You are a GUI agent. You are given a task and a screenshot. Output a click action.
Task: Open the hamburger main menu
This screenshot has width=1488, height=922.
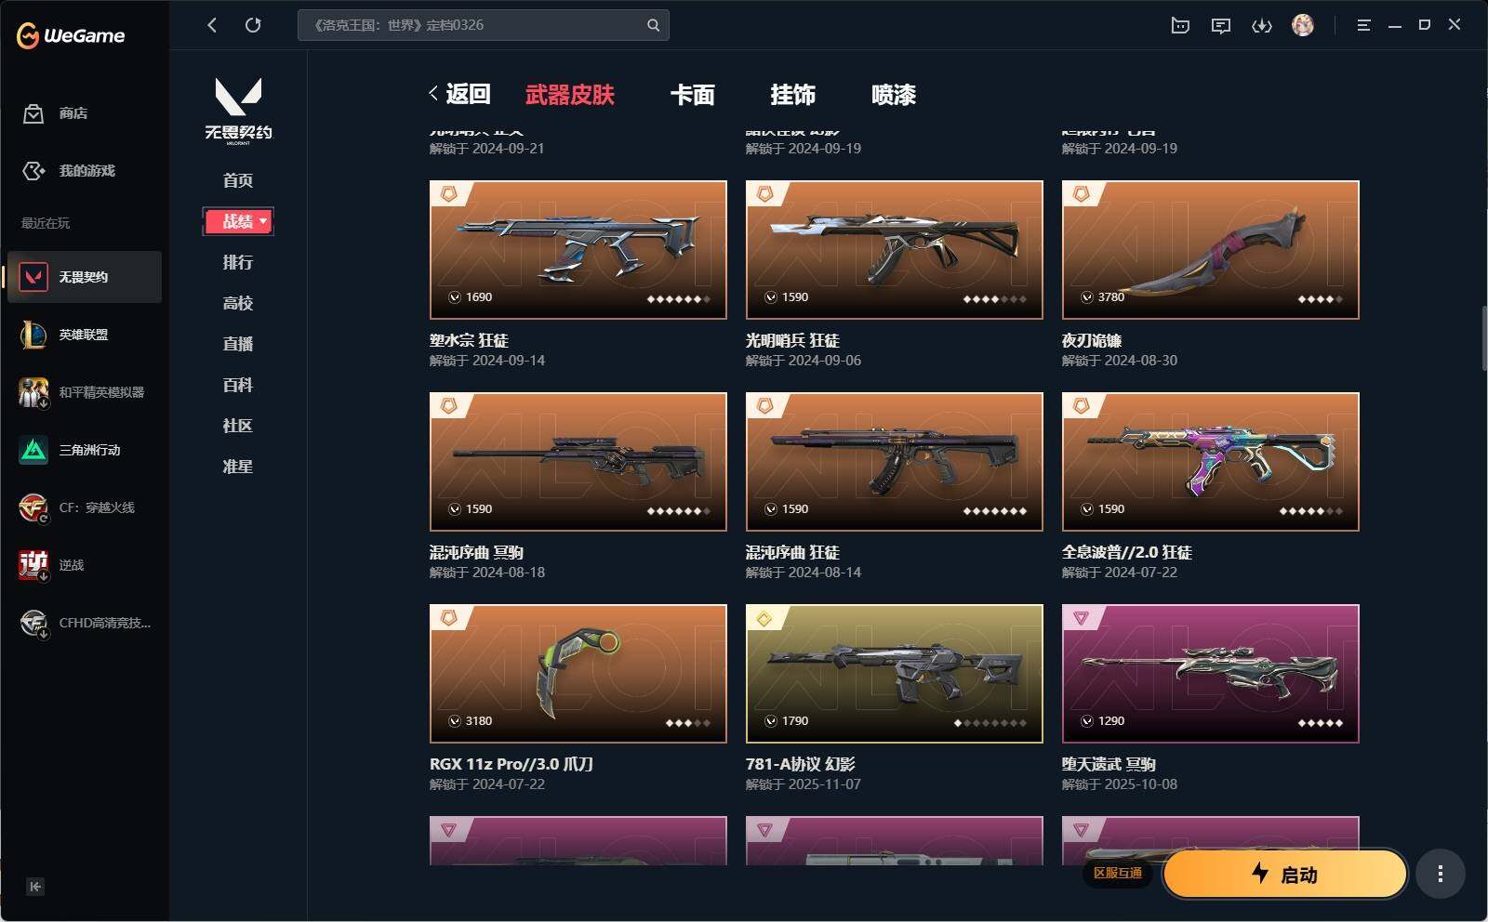pos(1363,25)
